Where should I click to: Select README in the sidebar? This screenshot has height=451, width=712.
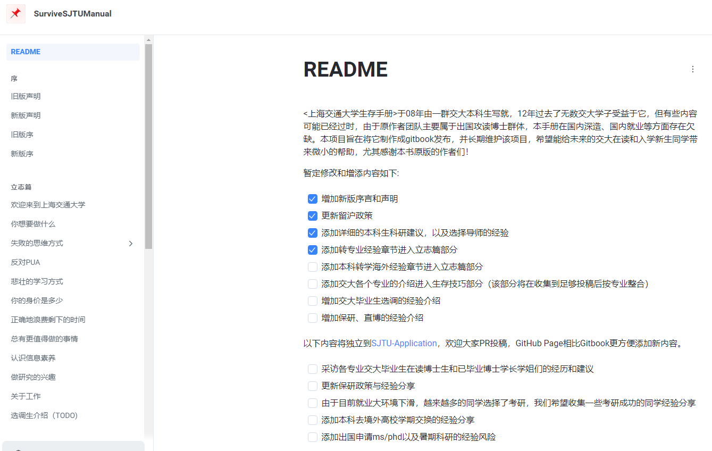73,52
